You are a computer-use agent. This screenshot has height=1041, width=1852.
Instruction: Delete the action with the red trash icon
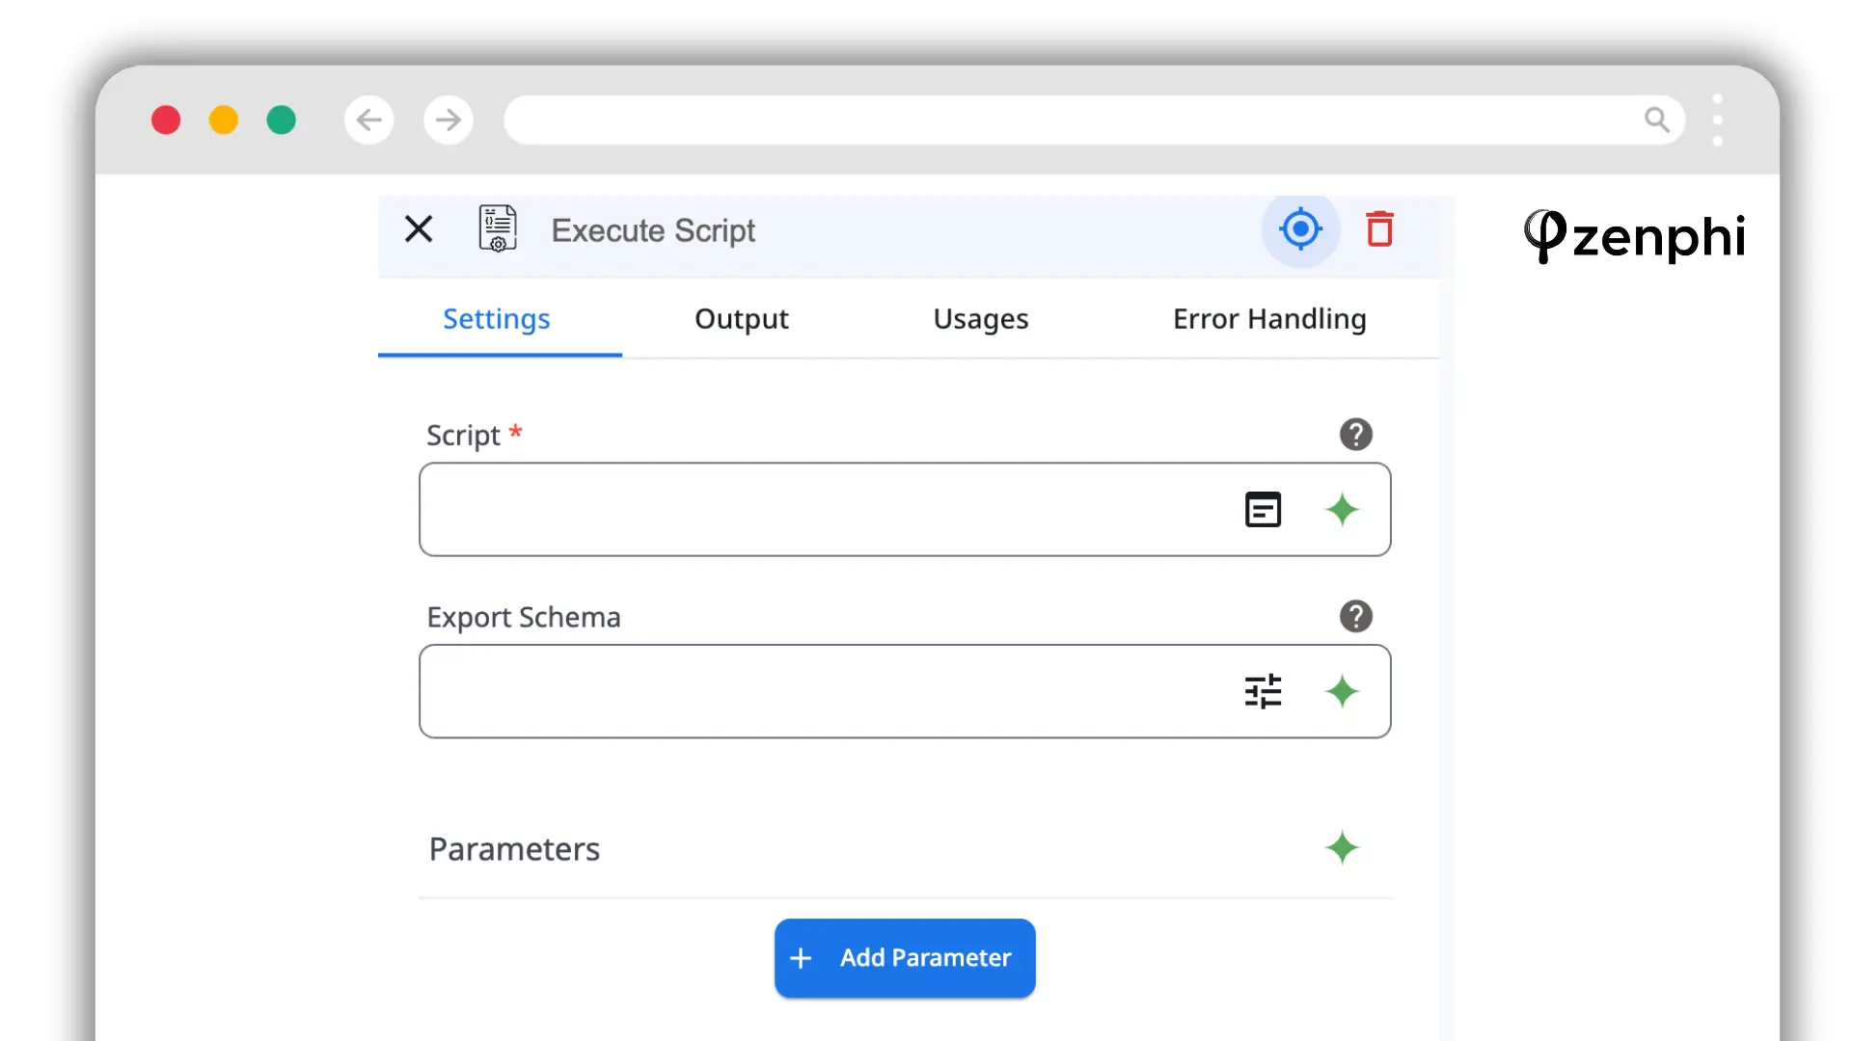(x=1379, y=229)
